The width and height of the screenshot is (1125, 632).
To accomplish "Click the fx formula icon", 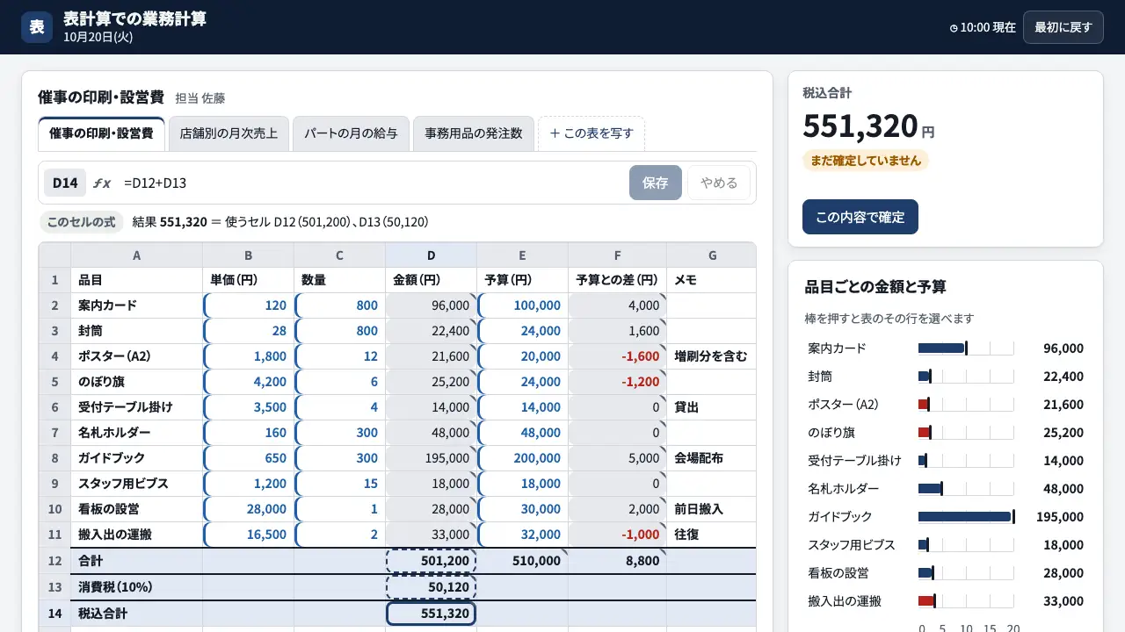I will click(x=102, y=183).
